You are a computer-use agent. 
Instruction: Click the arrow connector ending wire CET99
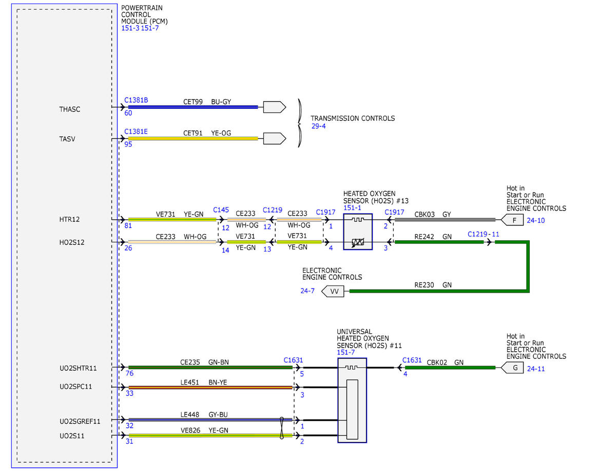click(x=274, y=107)
